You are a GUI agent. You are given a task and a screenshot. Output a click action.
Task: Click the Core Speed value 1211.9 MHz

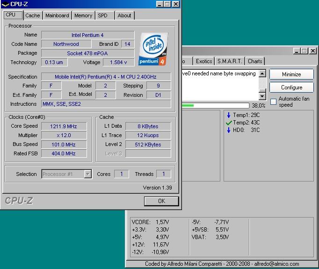[64, 126]
